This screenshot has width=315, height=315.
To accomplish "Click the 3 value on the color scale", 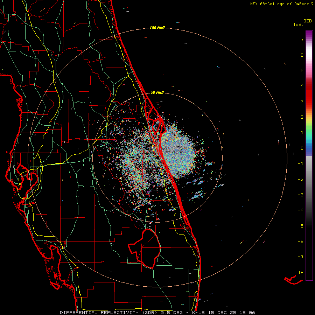I will (x=302, y=101).
